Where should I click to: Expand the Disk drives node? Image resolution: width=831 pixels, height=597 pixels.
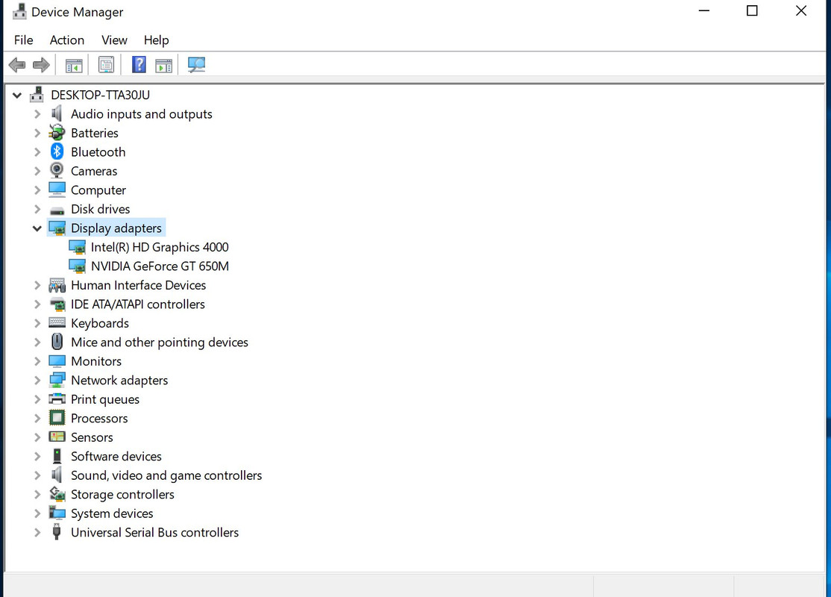click(37, 209)
